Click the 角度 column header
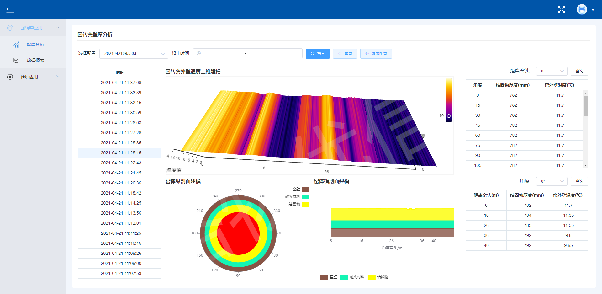The image size is (602, 294). (478, 85)
